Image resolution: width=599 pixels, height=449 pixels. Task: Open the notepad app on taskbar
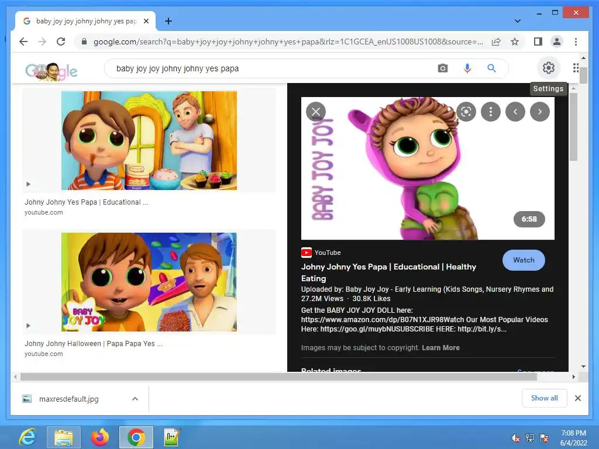pyautogui.click(x=172, y=437)
